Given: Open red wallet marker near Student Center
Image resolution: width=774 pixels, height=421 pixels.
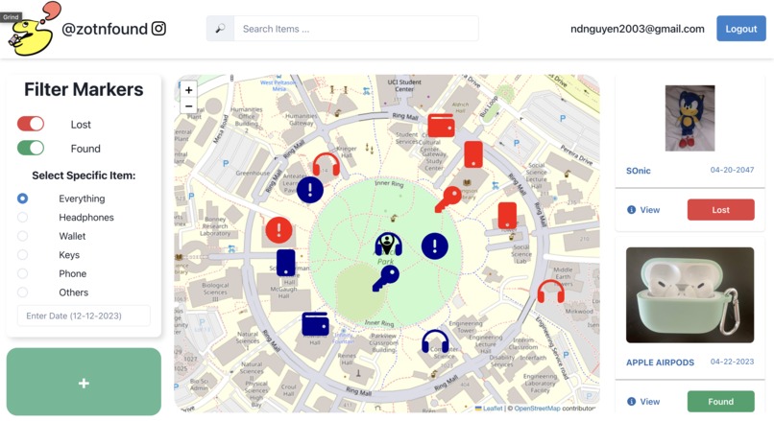Looking at the screenshot, I should [442, 126].
